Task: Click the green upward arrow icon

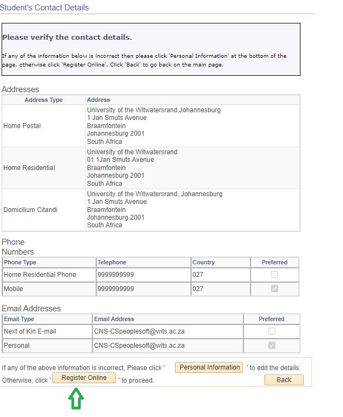Action: click(x=76, y=399)
